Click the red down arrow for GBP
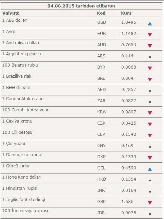Image resolution: width=164 pixels, height=219 pixels. (x=150, y=203)
